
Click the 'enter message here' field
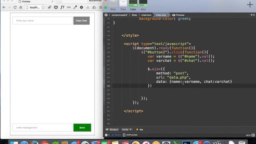coord(42,128)
